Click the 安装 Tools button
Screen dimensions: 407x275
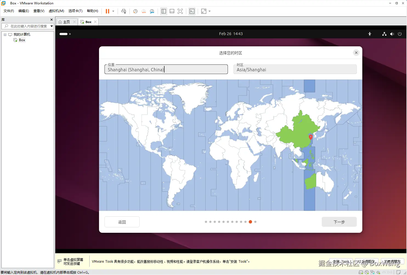tap(341, 262)
